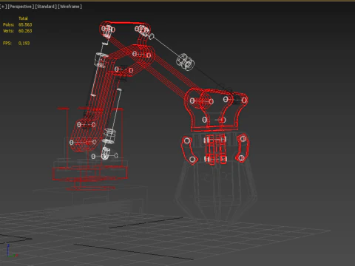Open the Wireframe per-view preference menu
Screen dimensions: 355x266
(x=70, y=7)
